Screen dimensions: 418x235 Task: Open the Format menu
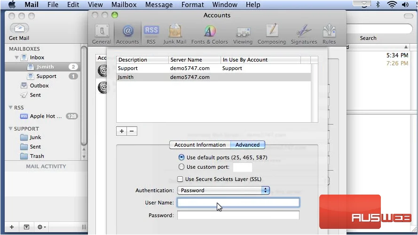pyautogui.click(x=192, y=5)
